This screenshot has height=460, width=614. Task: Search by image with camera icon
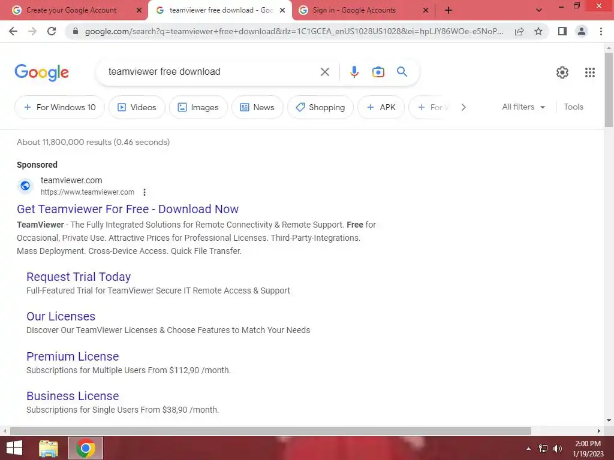[378, 72]
